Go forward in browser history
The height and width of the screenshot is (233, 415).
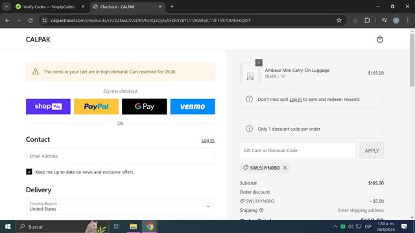click(19, 20)
